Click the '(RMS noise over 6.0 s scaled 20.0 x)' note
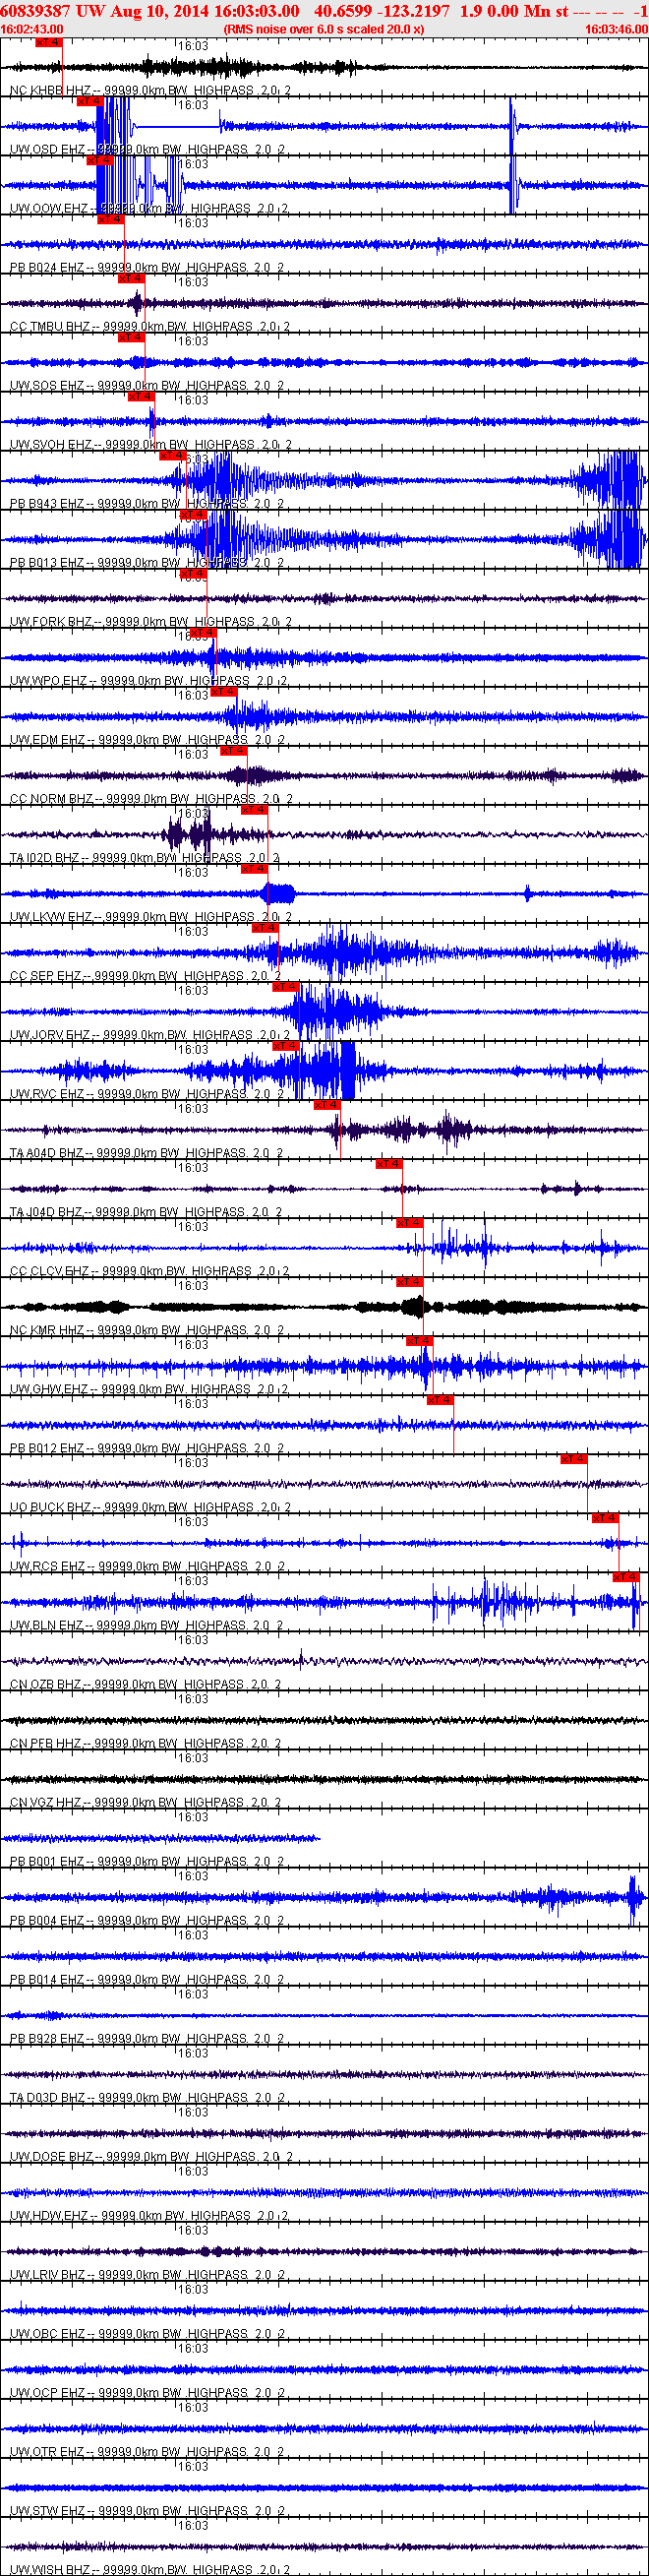The image size is (649, 2576). (323, 29)
